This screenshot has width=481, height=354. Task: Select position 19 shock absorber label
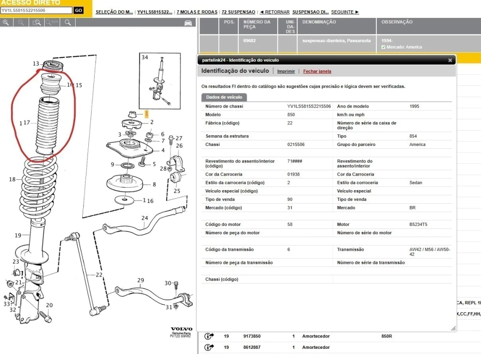[x=18, y=235]
